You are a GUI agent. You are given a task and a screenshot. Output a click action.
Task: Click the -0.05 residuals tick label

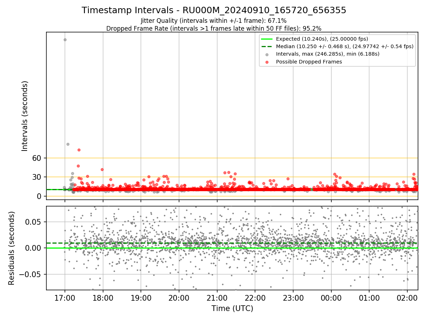click(x=31, y=275)
